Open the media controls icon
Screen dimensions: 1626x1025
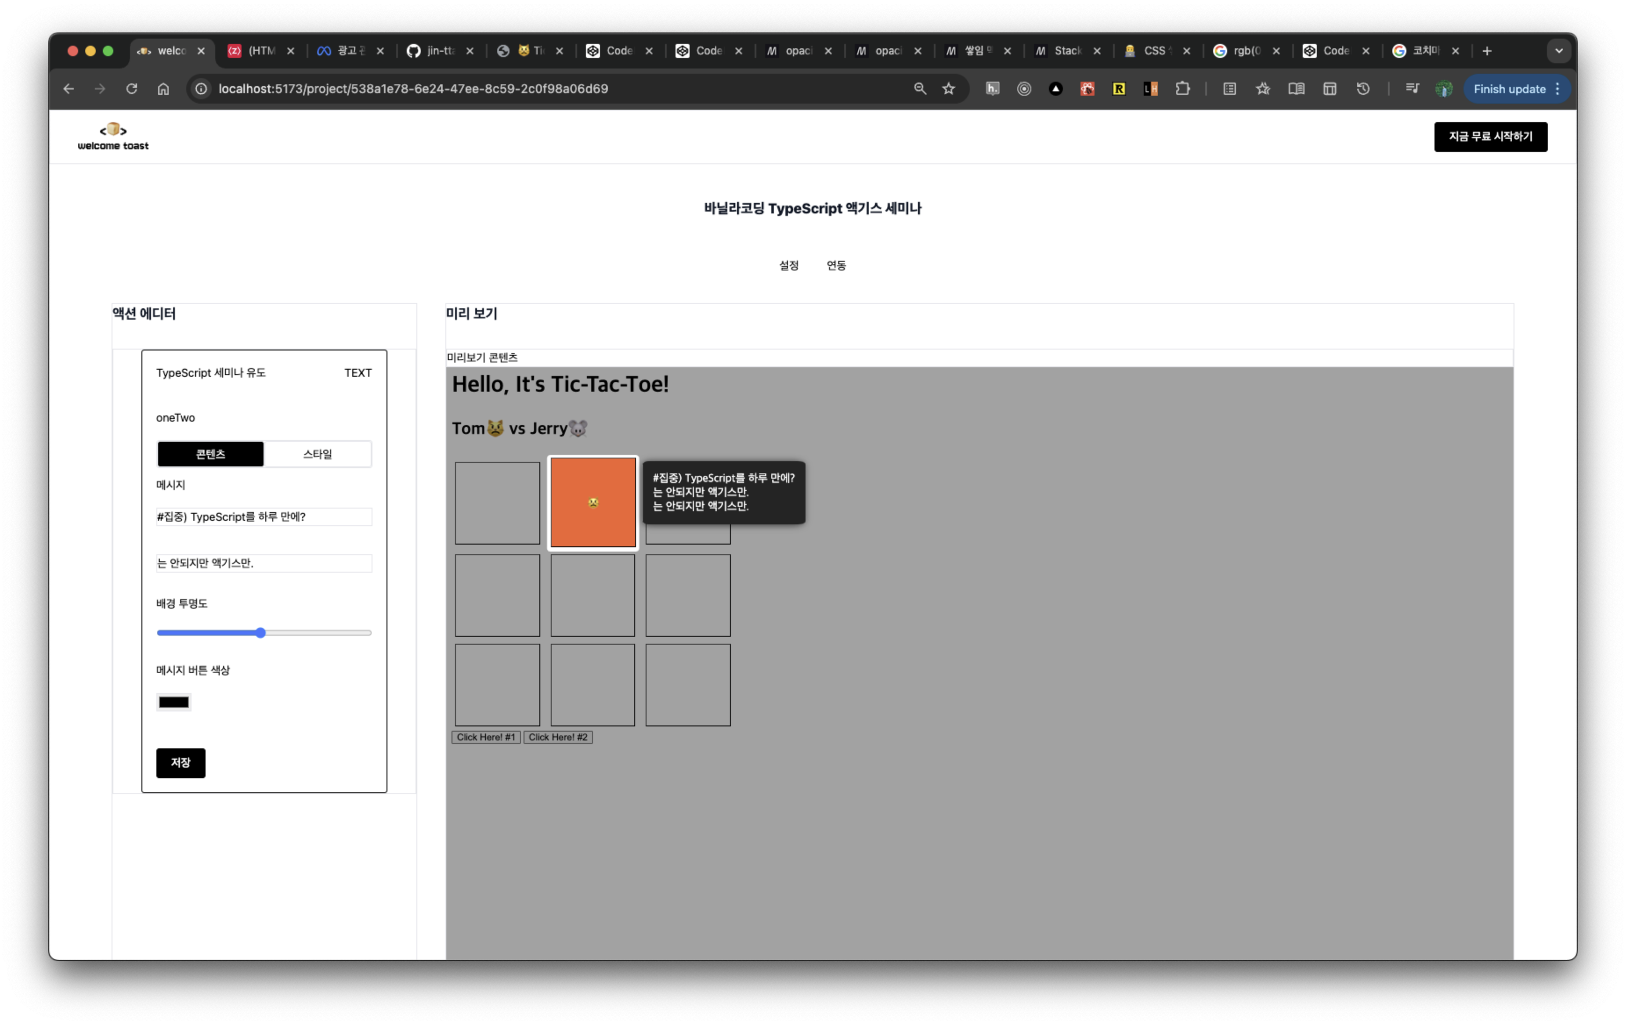(1412, 88)
